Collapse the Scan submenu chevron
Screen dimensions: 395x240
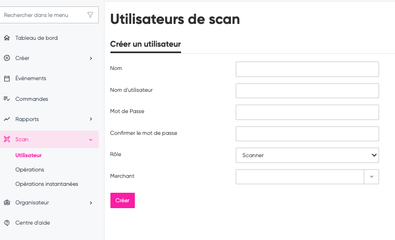coord(91,140)
